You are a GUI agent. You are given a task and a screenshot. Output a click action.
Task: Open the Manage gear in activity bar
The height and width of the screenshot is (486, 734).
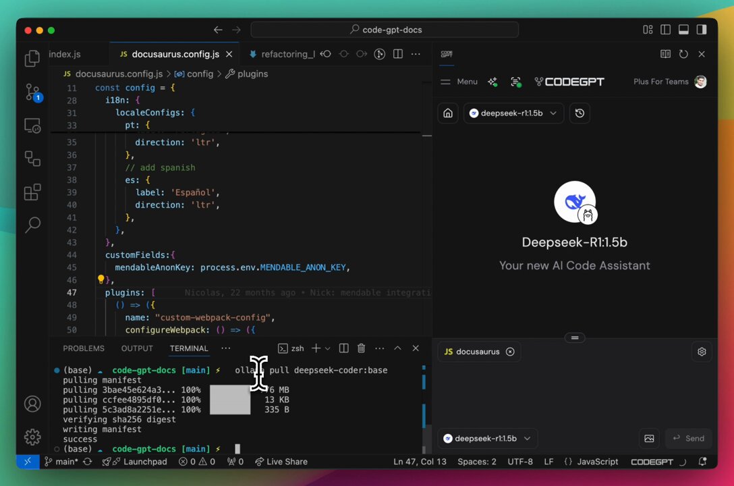click(32, 437)
